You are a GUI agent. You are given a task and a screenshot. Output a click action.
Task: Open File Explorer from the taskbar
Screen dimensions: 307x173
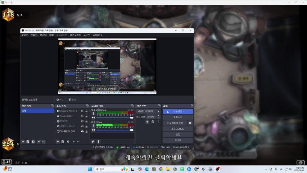coord(168,169)
